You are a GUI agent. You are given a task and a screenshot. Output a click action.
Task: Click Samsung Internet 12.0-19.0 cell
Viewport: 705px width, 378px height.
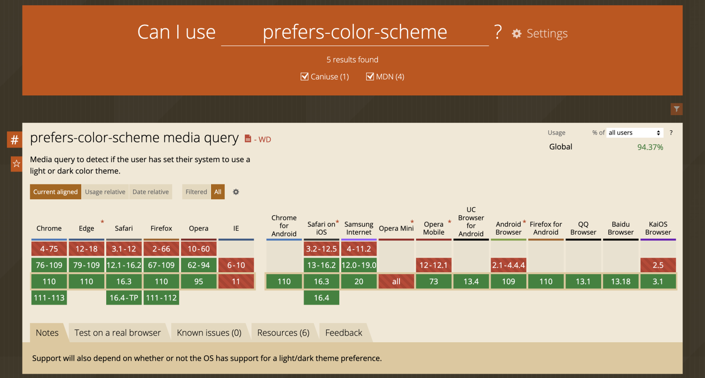(359, 265)
